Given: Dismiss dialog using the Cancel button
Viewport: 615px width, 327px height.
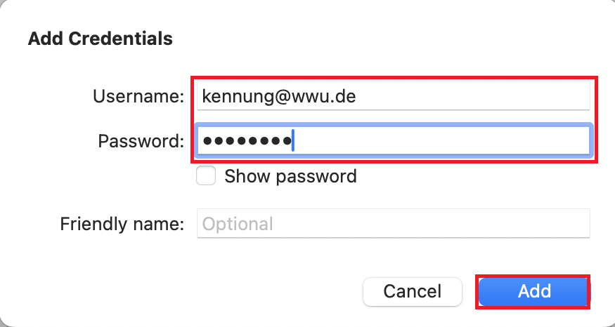Looking at the screenshot, I should [412, 291].
